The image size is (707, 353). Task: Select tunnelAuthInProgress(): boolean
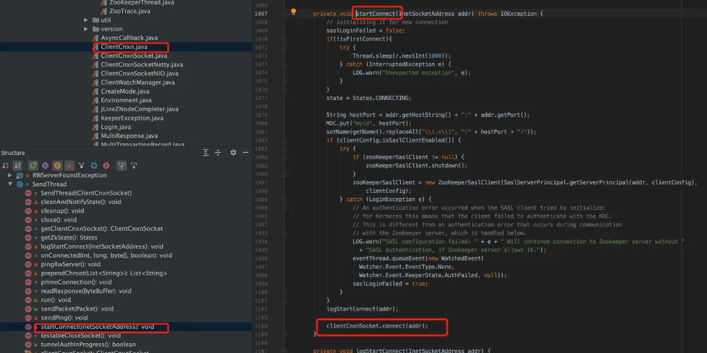[88, 345]
